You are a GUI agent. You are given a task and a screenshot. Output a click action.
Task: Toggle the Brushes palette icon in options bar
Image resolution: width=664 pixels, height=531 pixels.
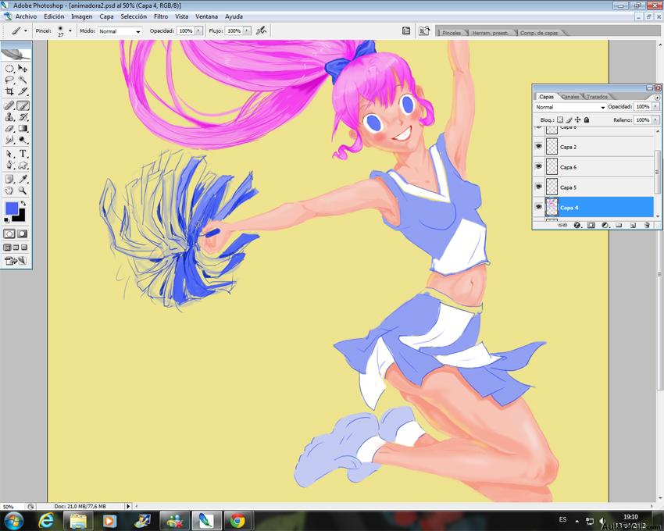click(x=406, y=31)
